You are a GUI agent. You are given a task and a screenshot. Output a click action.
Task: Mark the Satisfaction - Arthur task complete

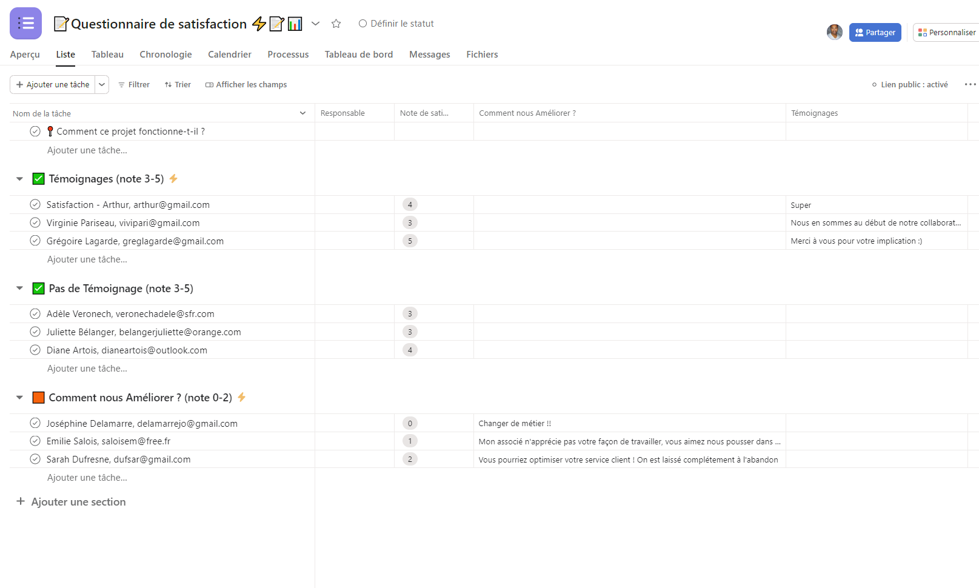point(35,204)
